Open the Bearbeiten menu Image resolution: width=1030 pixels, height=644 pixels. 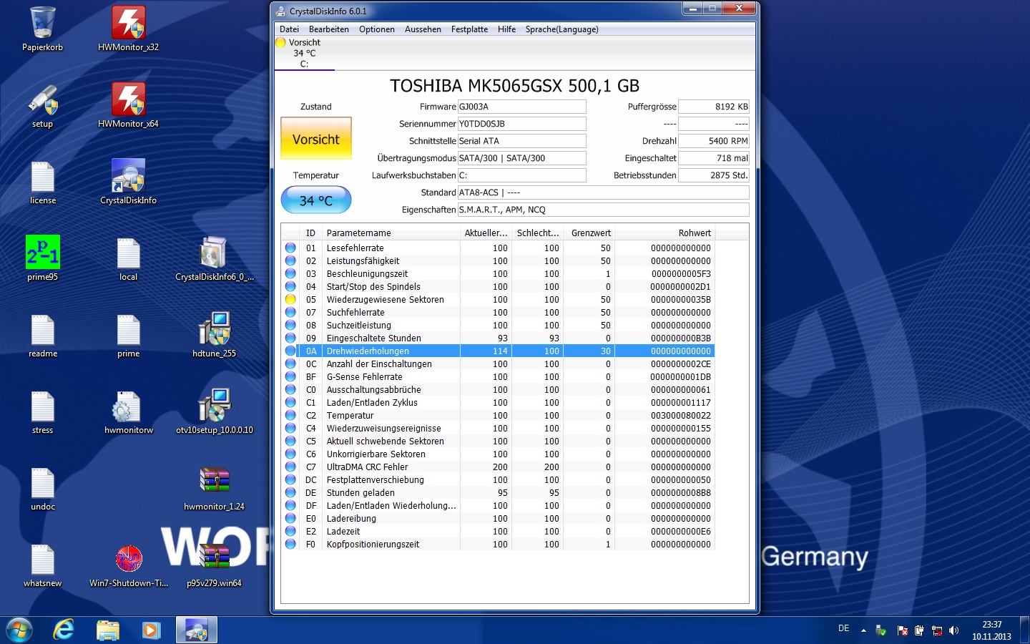(329, 29)
